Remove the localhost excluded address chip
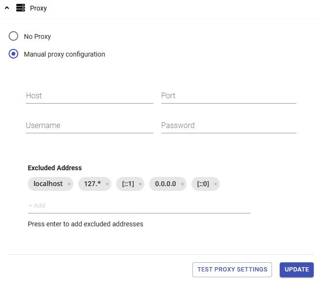This screenshot has width=320, height=282. point(69,184)
